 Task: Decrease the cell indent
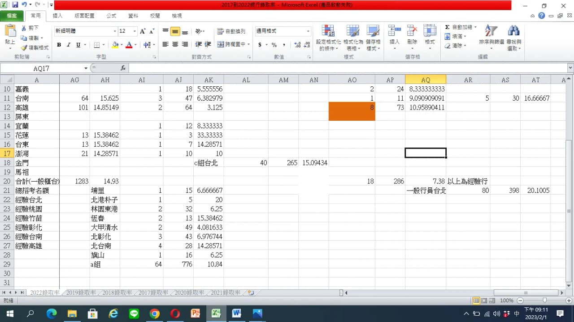click(199, 45)
